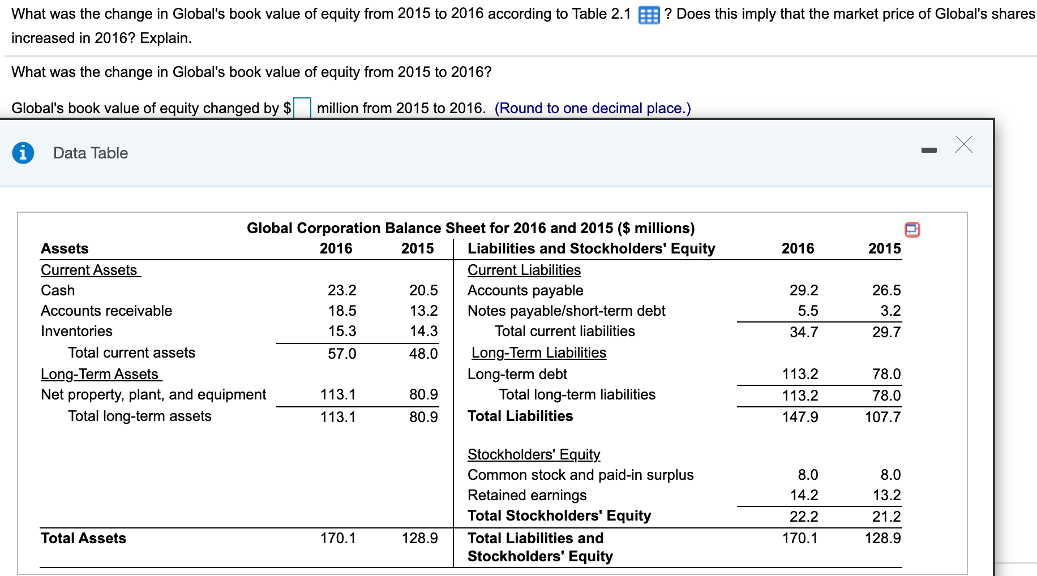Viewport: 1037px width, 576px height.
Task: Select the answer input box after the dollar sign
Action: [302, 107]
